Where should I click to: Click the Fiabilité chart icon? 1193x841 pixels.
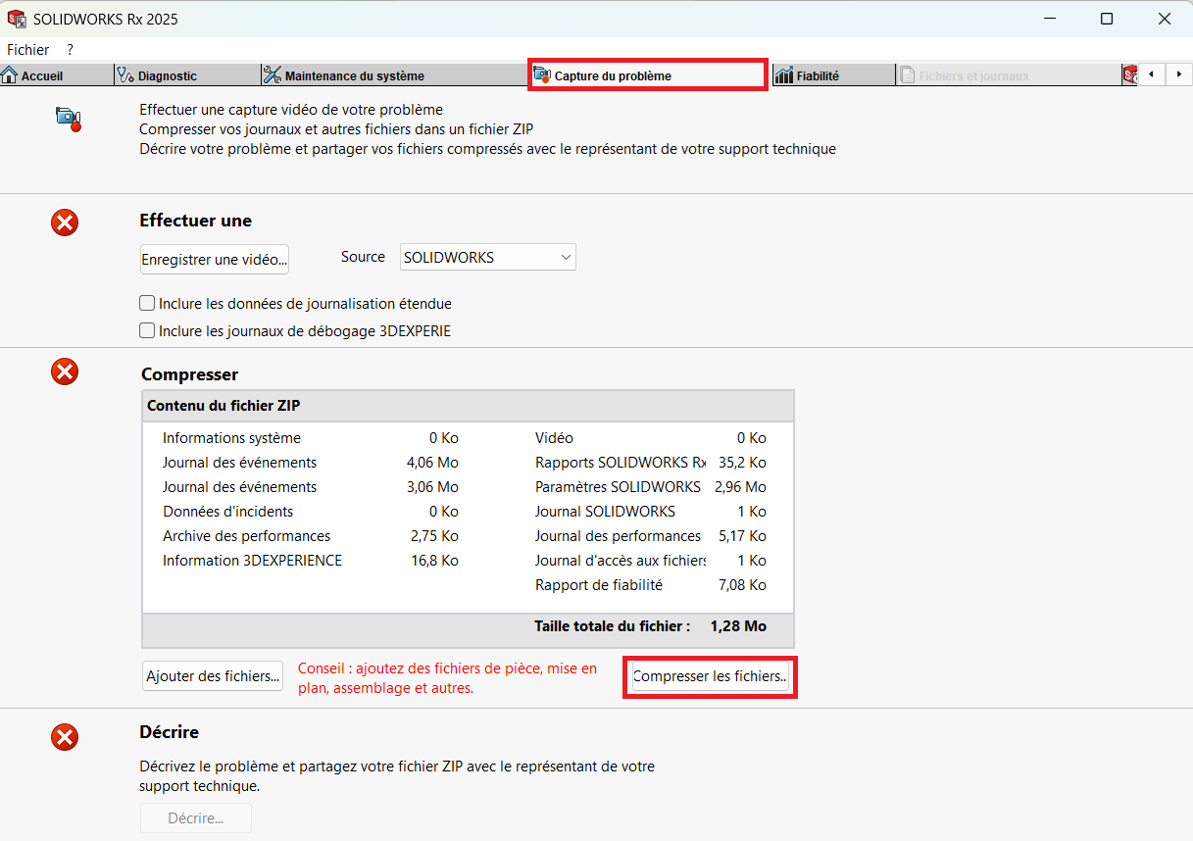pos(783,75)
